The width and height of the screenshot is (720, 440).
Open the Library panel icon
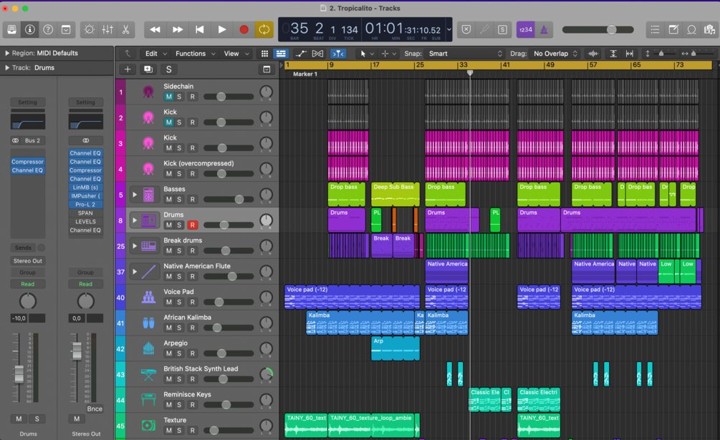click(x=12, y=30)
